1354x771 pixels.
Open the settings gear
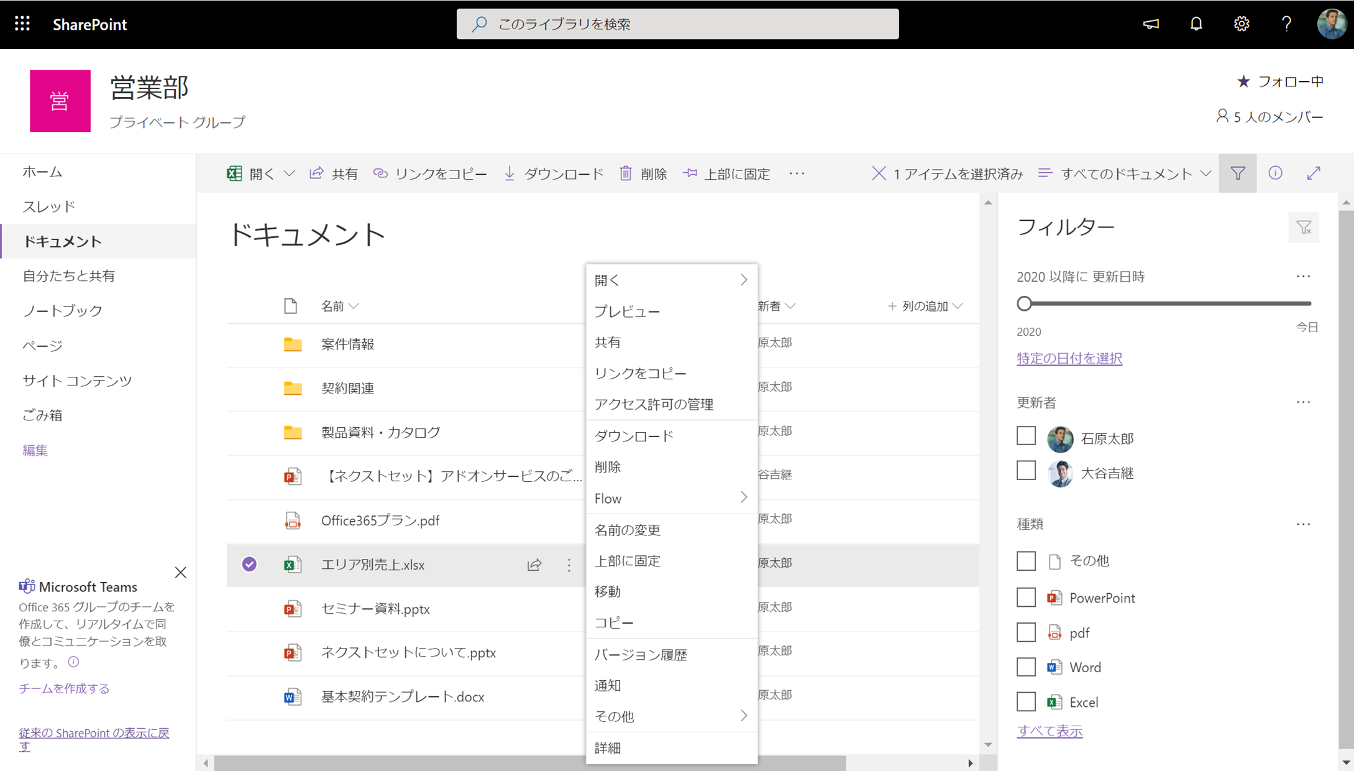(1242, 24)
